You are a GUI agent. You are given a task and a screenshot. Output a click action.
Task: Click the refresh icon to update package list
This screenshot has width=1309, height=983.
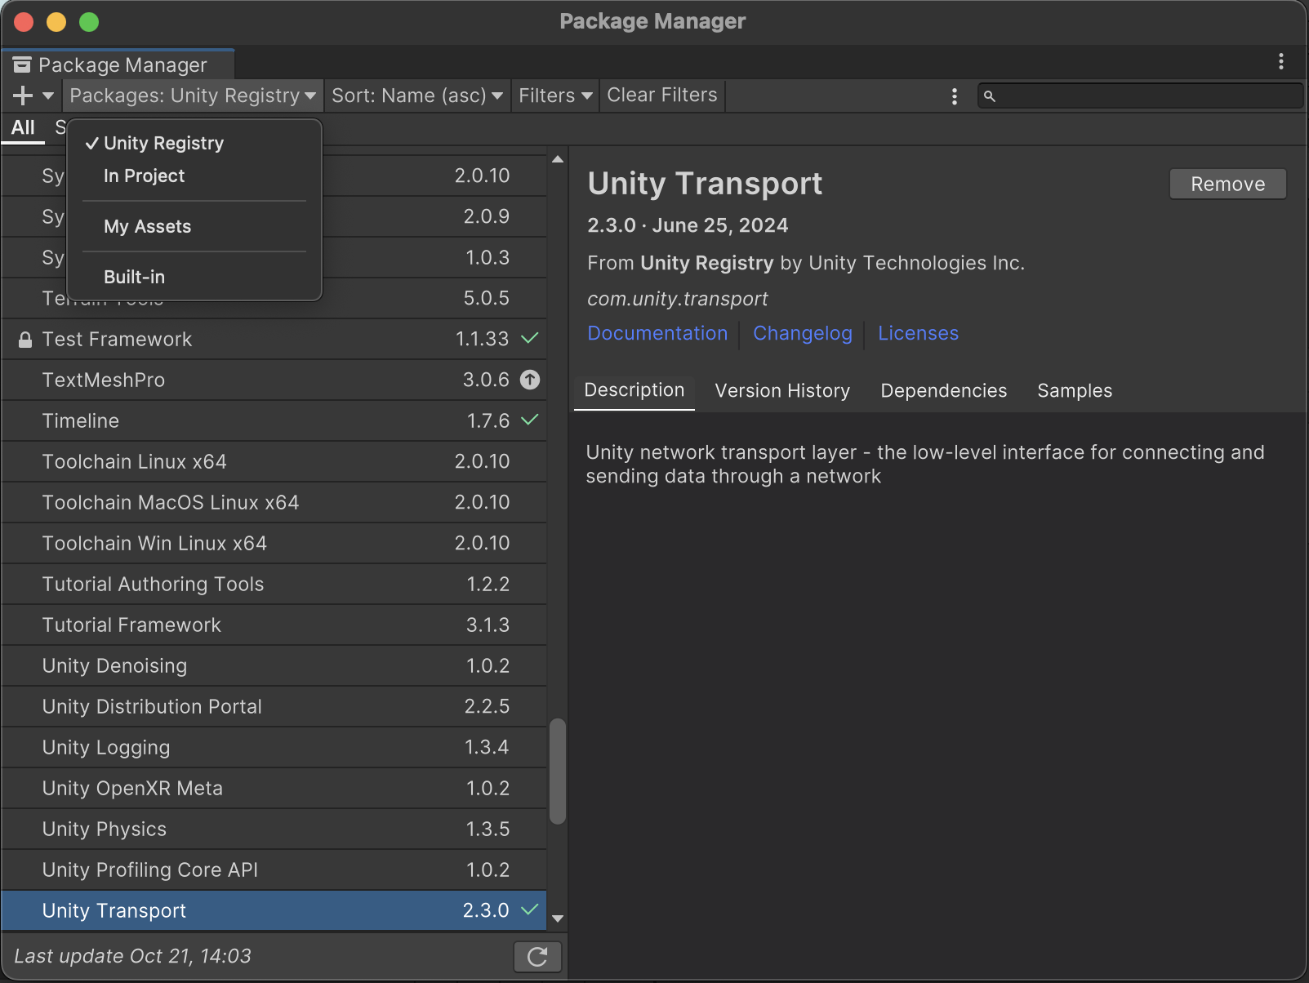pyautogui.click(x=537, y=956)
